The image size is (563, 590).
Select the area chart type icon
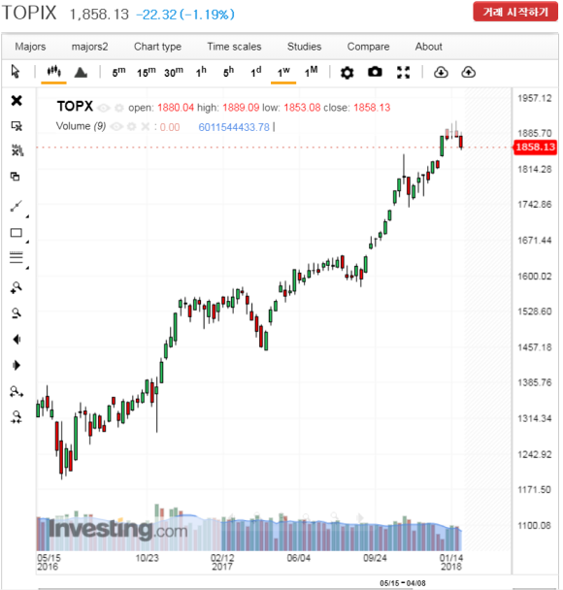(x=81, y=72)
